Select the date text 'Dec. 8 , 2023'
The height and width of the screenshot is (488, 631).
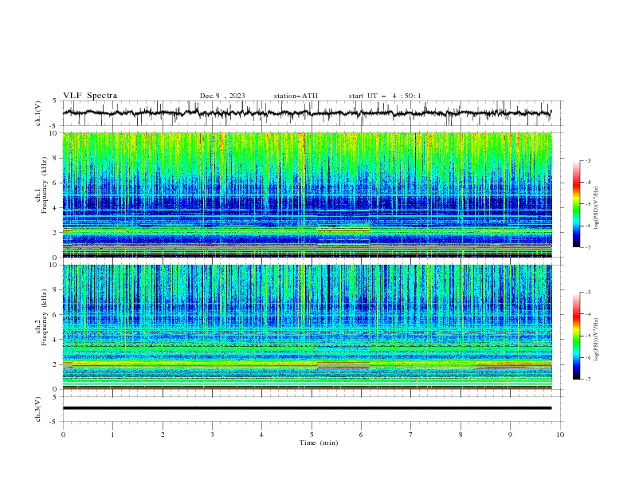[222, 96]
